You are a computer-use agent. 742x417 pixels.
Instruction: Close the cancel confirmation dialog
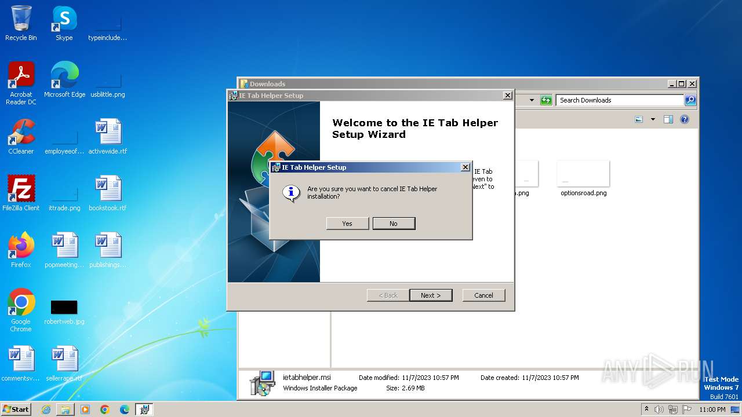click(x=465, y=167)
